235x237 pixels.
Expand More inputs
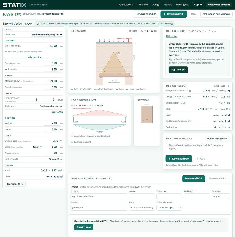click(x=15, y=184)
